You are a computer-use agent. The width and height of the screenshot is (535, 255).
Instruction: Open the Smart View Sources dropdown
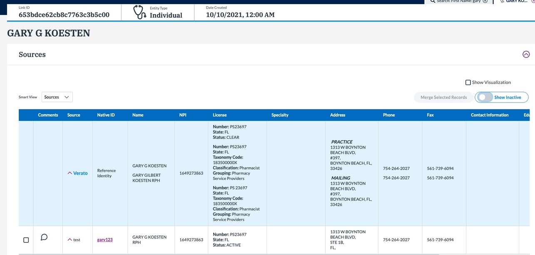tap(57, 97)
